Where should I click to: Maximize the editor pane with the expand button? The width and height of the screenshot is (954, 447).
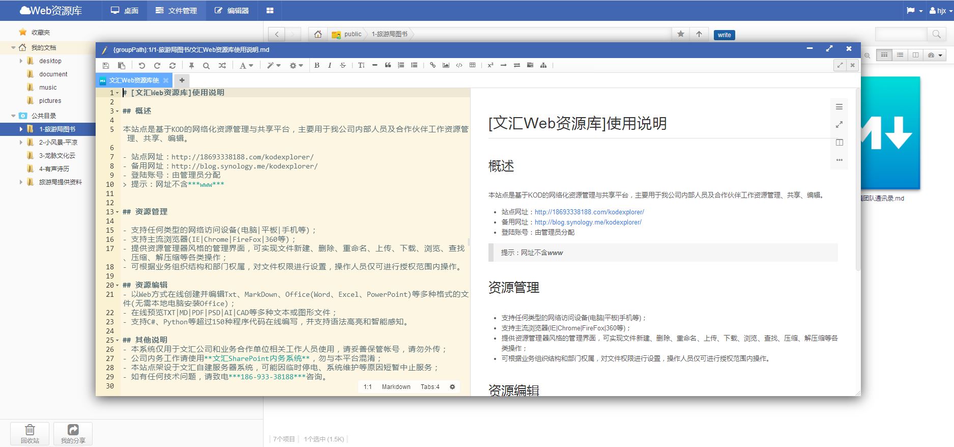point(840,65)
